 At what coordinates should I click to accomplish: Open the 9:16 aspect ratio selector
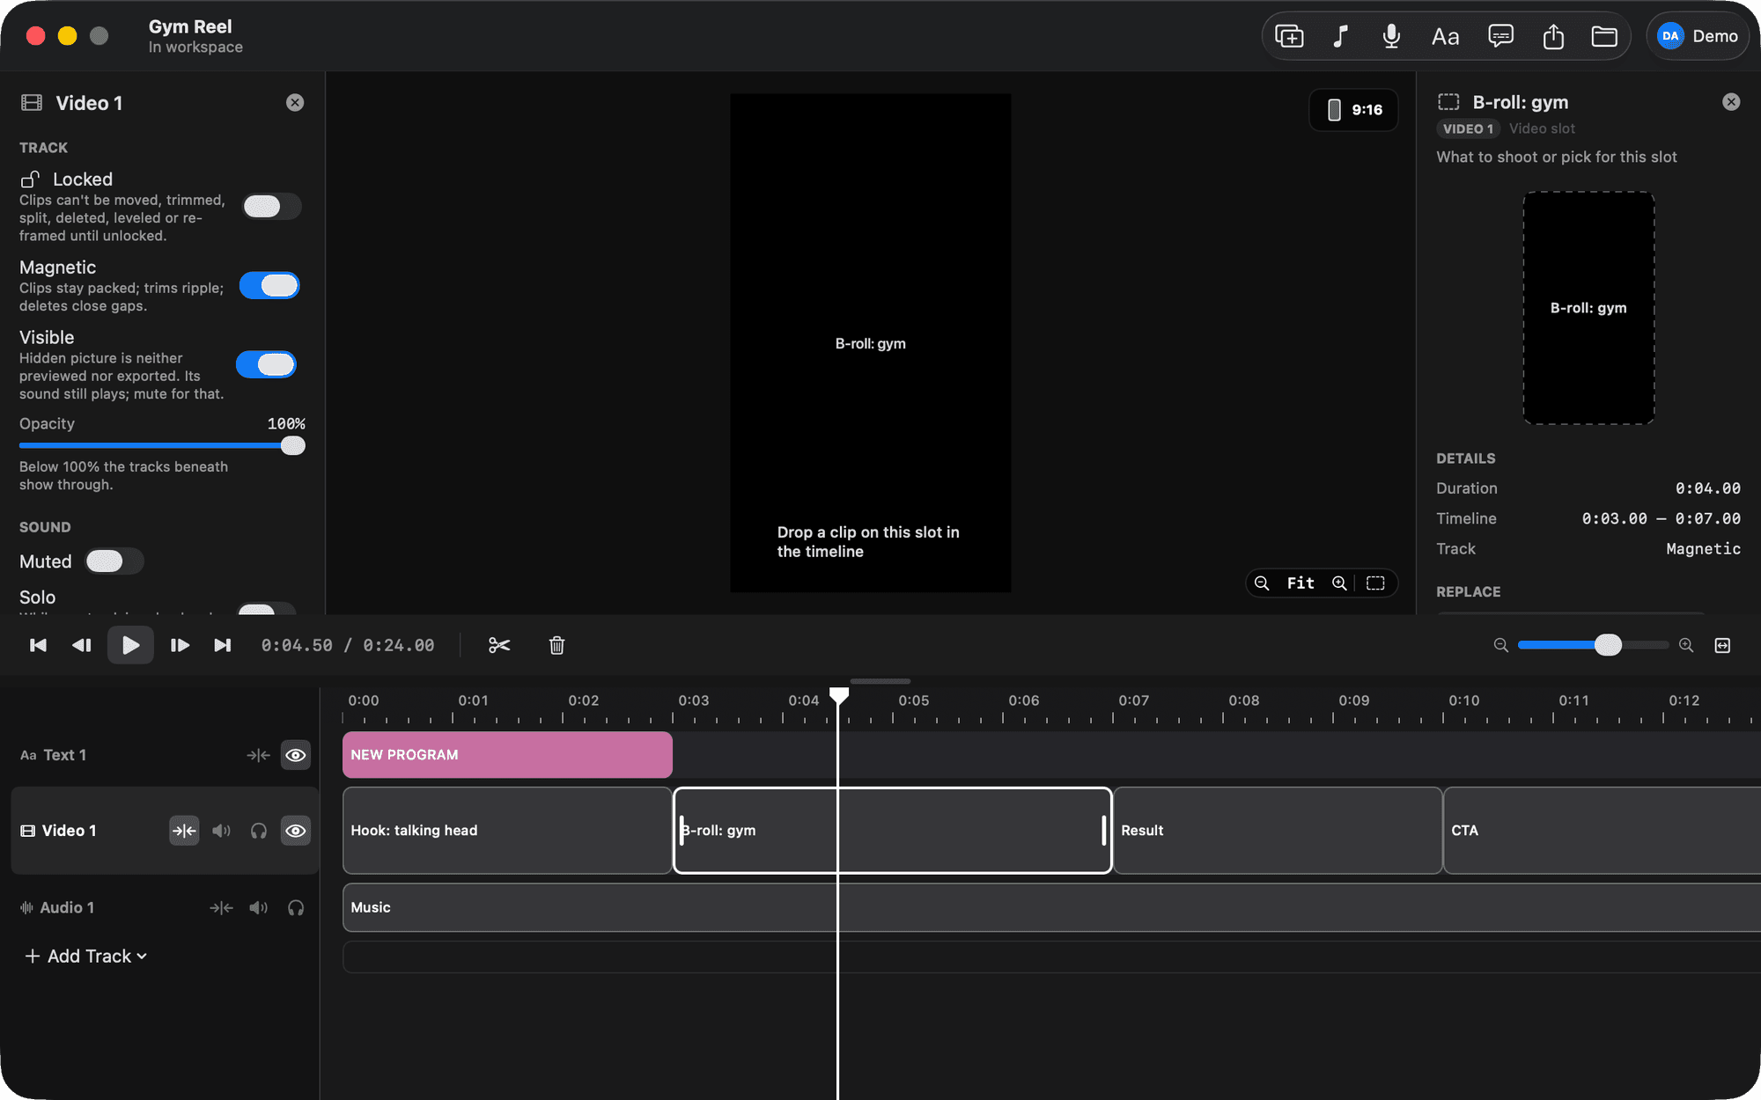point(1353,110)
